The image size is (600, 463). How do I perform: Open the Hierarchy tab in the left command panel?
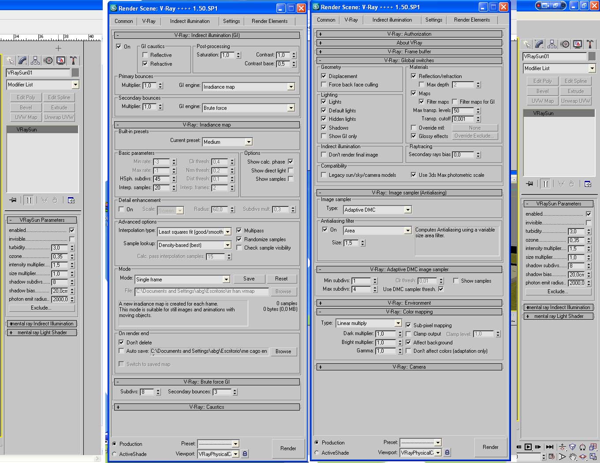tap(35, 60)
